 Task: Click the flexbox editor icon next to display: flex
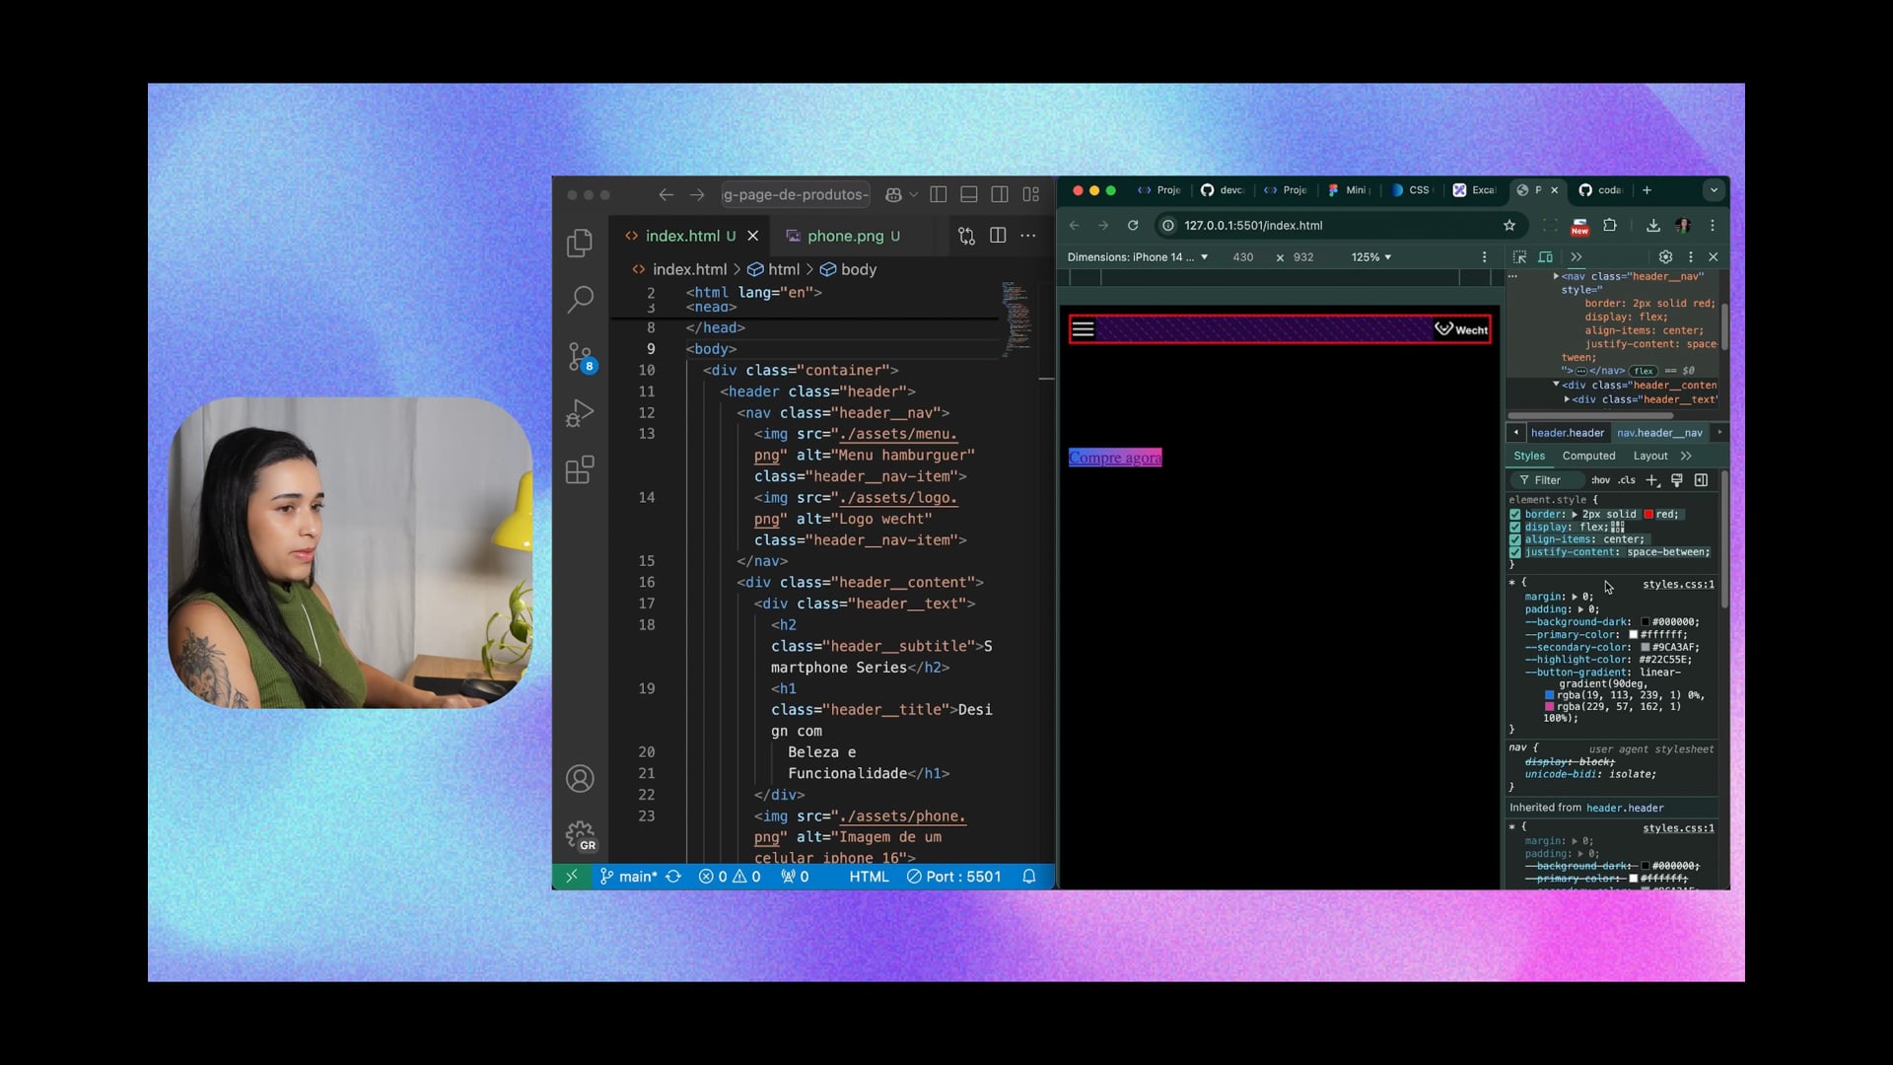tap(1618, 527)
